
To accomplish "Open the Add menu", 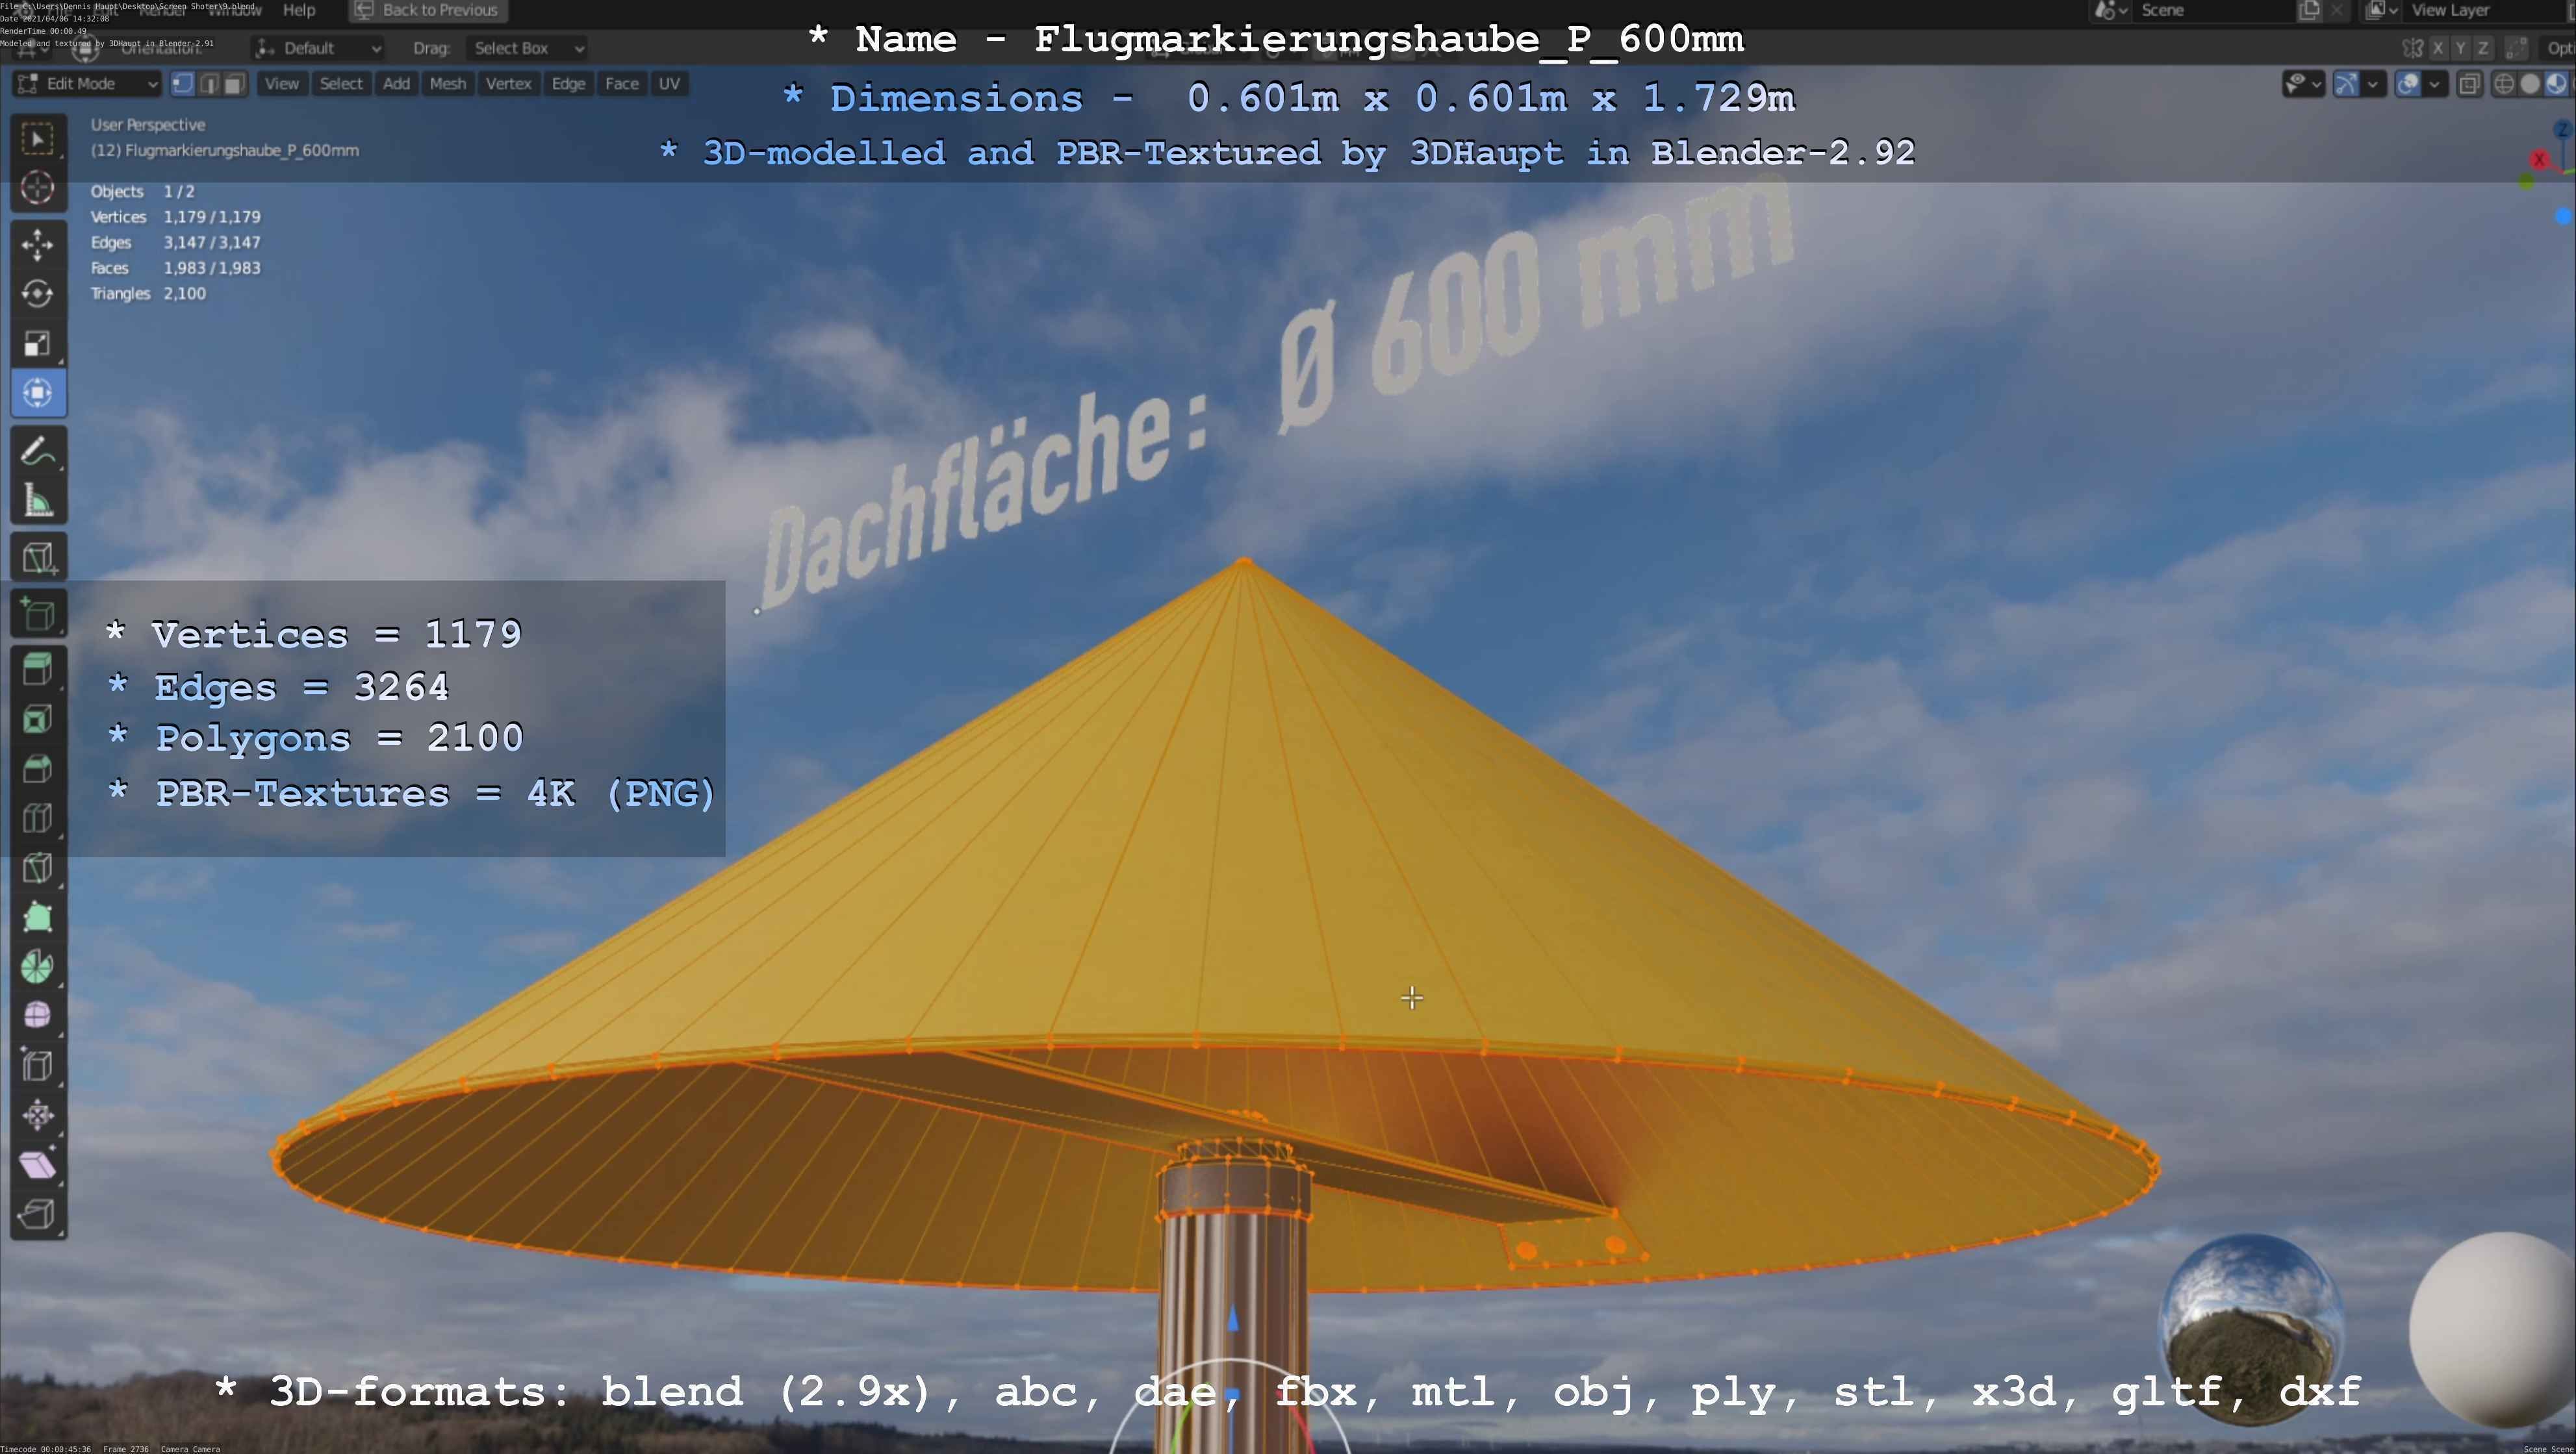I will pyautogui.click(x=396, y=84).
